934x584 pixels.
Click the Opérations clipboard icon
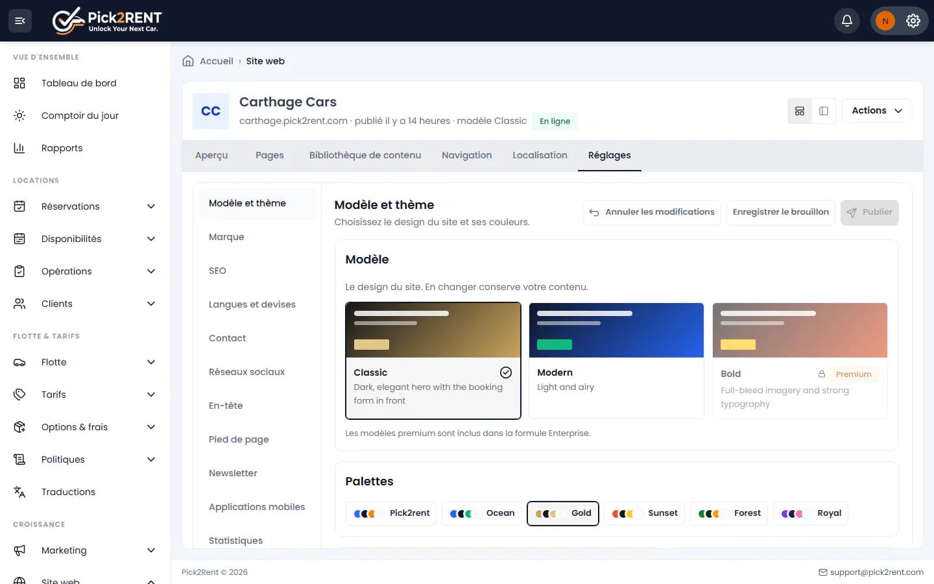pyautogui.click(x=19, y=271)
